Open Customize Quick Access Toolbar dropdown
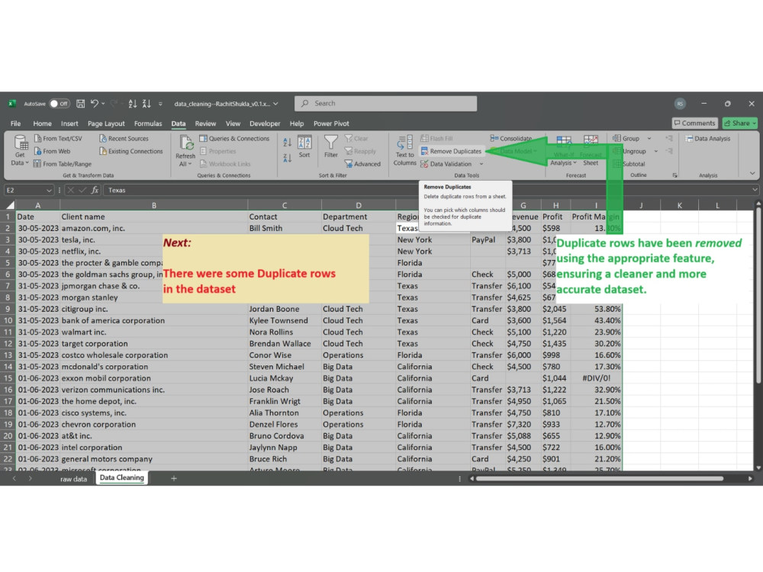The width and height of the screenshot is (763, 572). [x=160, y=104]
